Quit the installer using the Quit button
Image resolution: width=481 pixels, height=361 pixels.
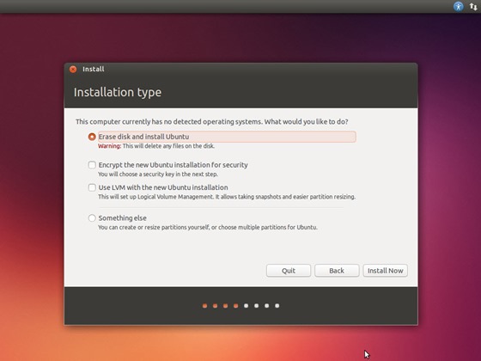click(x=289, y=271)
